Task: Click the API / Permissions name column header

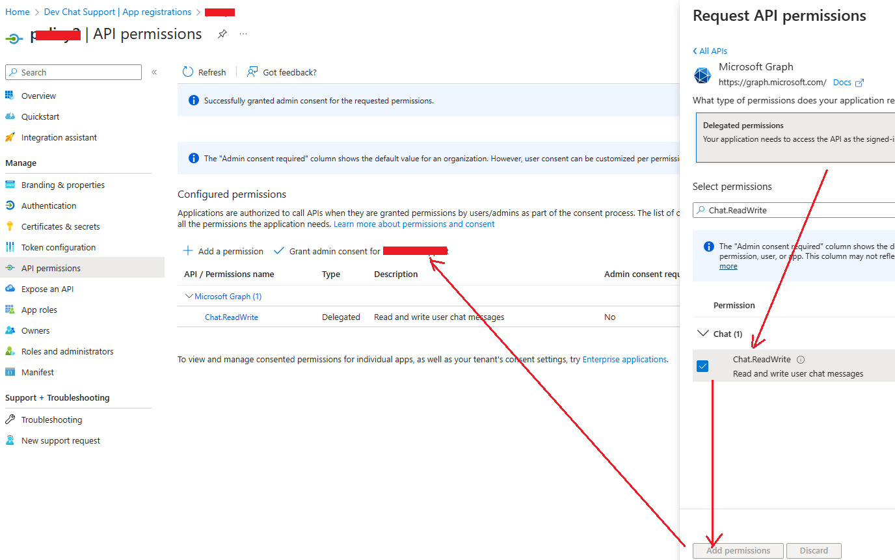Action: (229, 274)
